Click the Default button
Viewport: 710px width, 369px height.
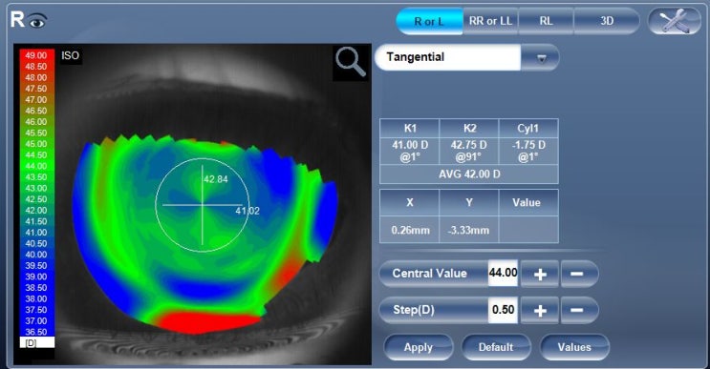click(x=496, y=347)
